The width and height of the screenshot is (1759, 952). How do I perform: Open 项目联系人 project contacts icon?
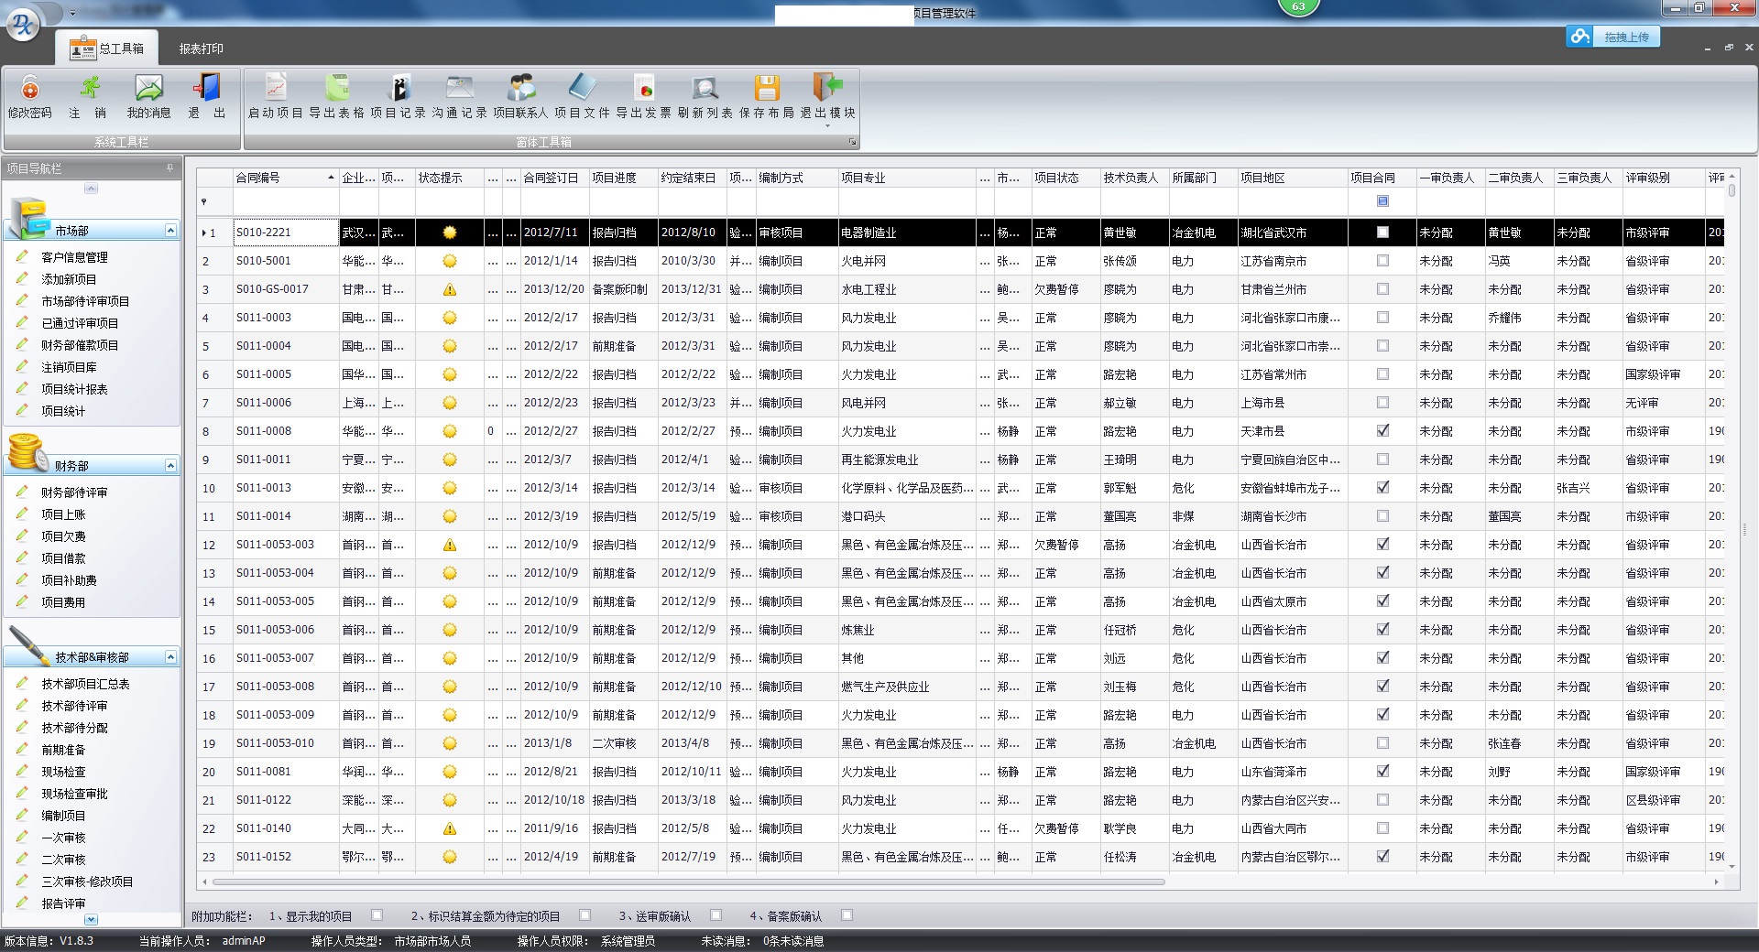(x=520, y=89)
